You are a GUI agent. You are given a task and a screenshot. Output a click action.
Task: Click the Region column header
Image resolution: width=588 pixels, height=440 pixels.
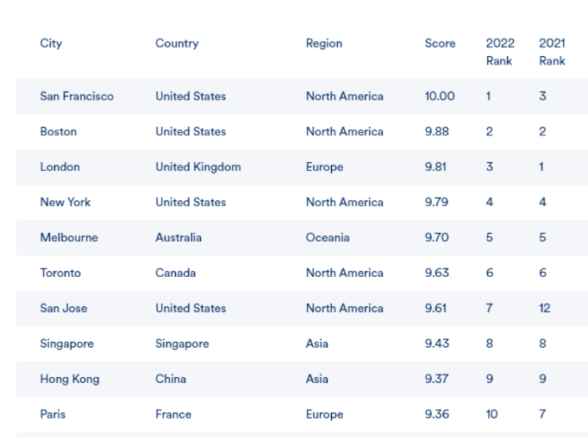coord(324,43)
